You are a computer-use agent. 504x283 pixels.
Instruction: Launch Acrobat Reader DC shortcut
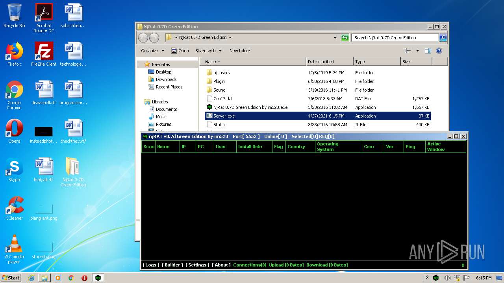pos(44,18)
